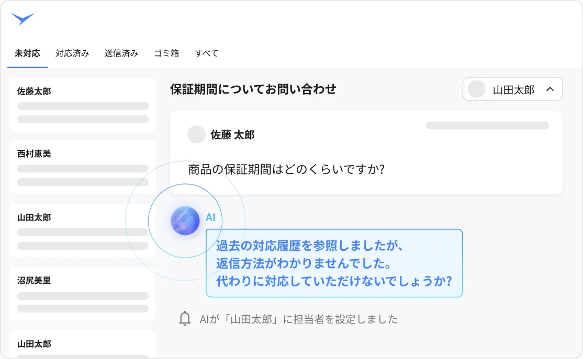Open the 沼尻美里 conversation item
The height and width of the screenshot is (359, 583).
tap(83, 294)
